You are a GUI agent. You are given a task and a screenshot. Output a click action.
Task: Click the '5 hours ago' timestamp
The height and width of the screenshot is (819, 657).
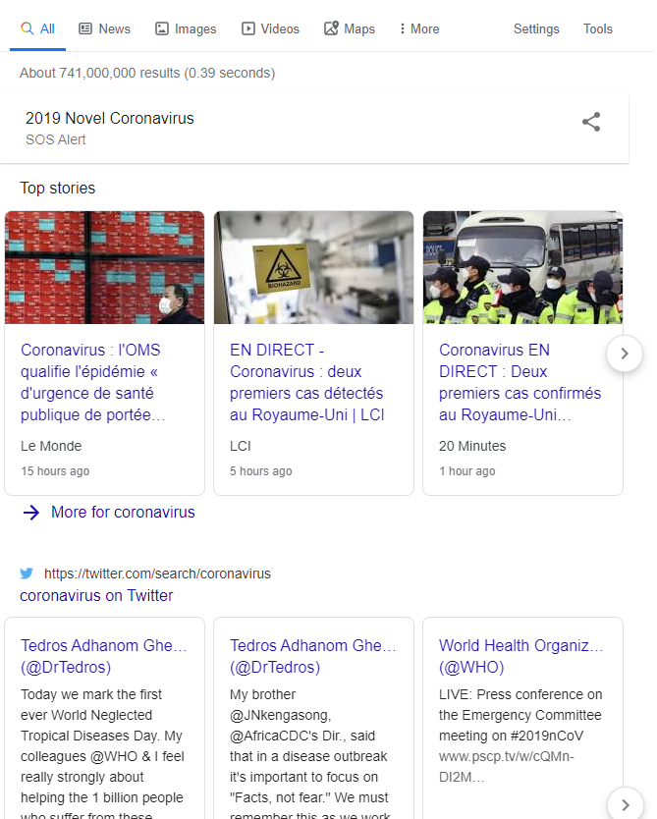pyautogui.click(x=260, y=471)
